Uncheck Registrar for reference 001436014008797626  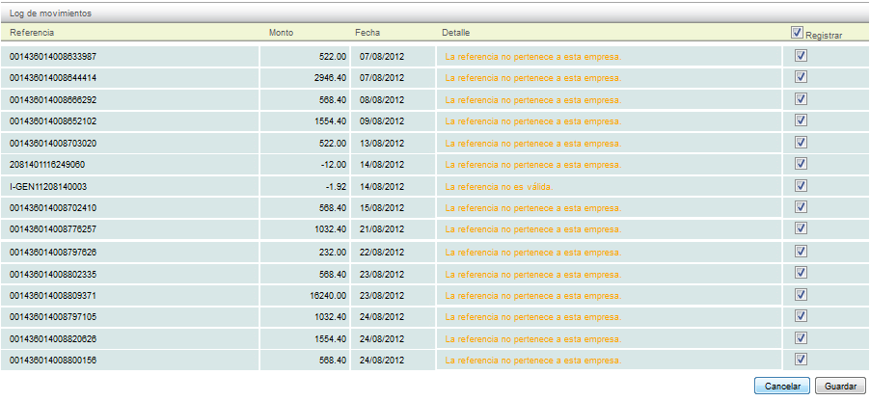click(x=801, y=251)
